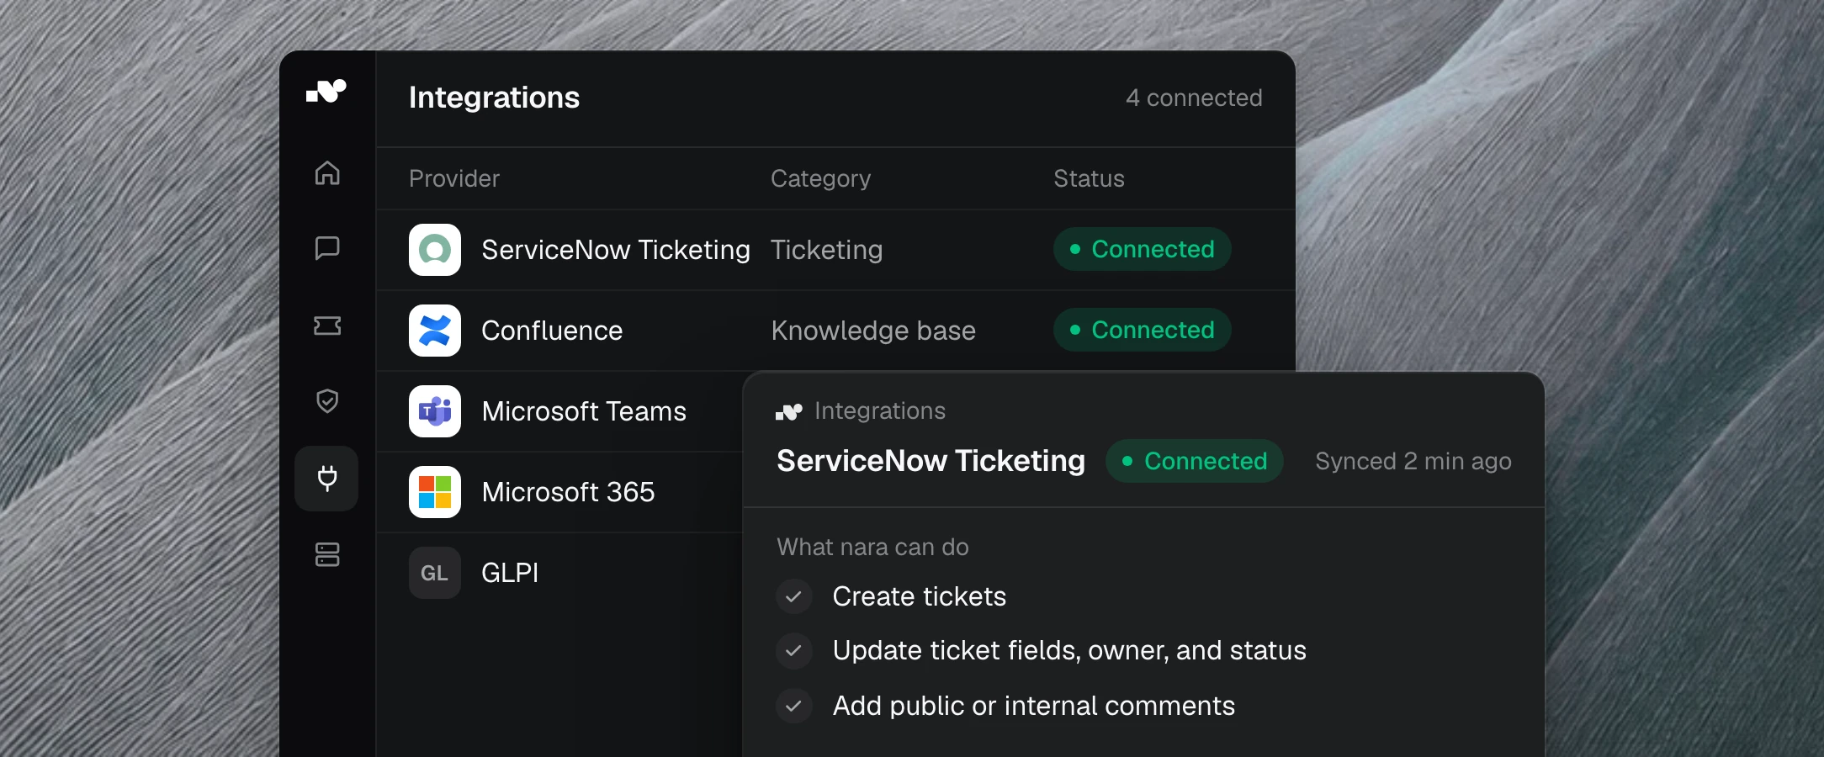This screenshot has height=757, width=1824.
Task: Open the server stack sidebar icon
Action: click(327, 554)
